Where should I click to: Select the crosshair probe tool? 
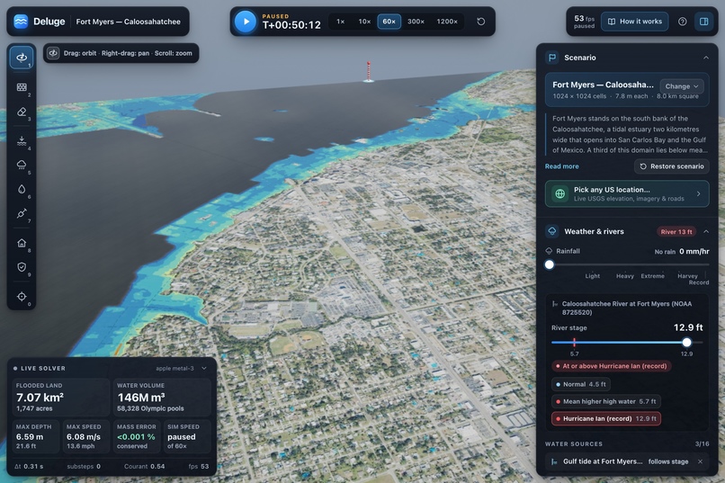point(22,297)
